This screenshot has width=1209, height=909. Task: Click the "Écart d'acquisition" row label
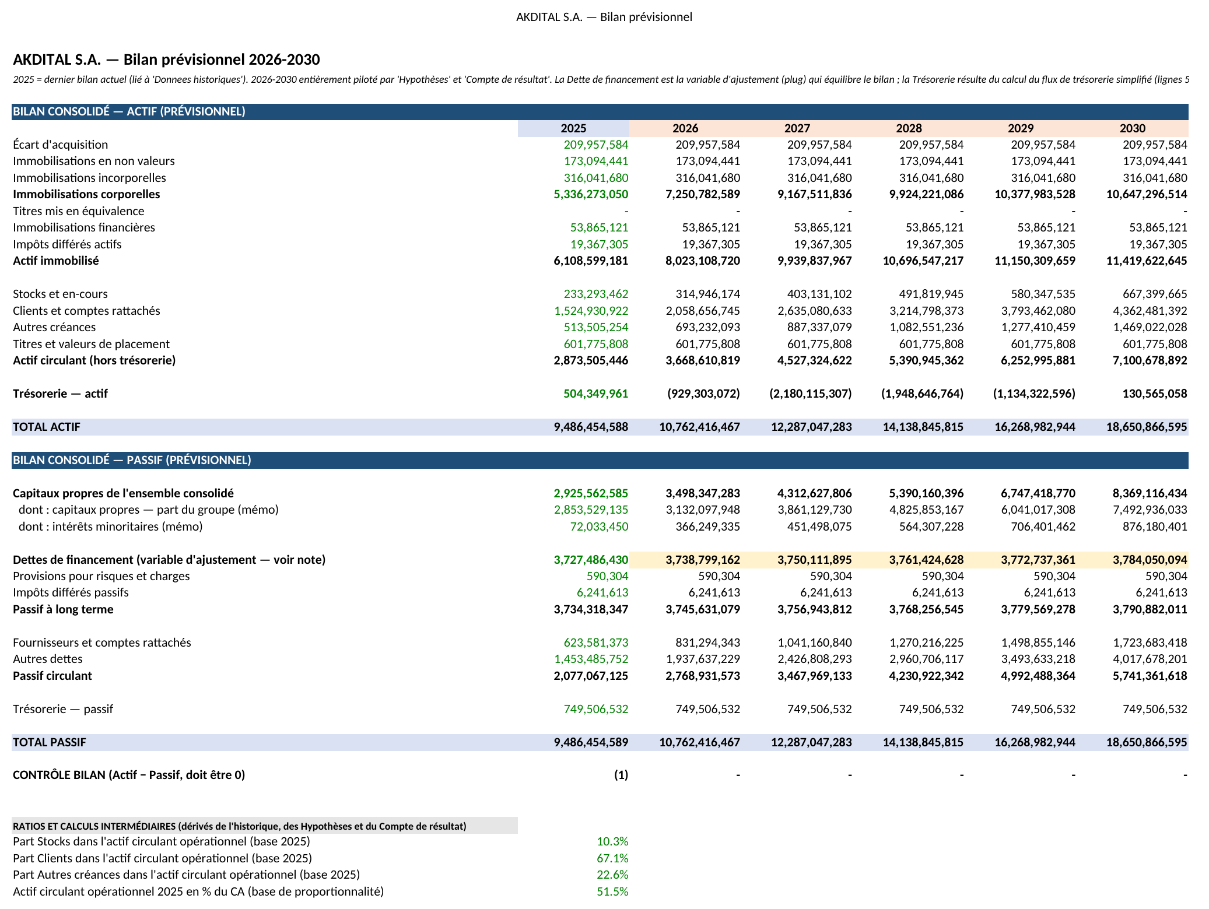(61, 145)
